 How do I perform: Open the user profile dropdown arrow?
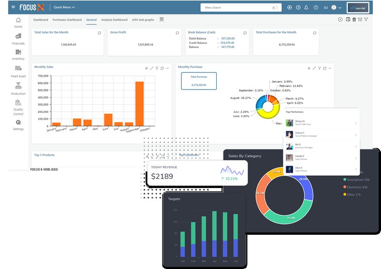click(x=340, y=8)
